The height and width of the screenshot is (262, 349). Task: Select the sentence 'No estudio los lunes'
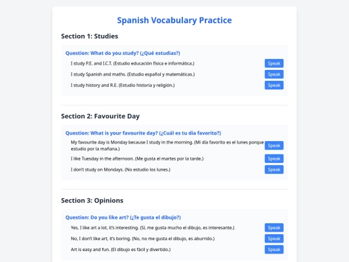point(147,169)
